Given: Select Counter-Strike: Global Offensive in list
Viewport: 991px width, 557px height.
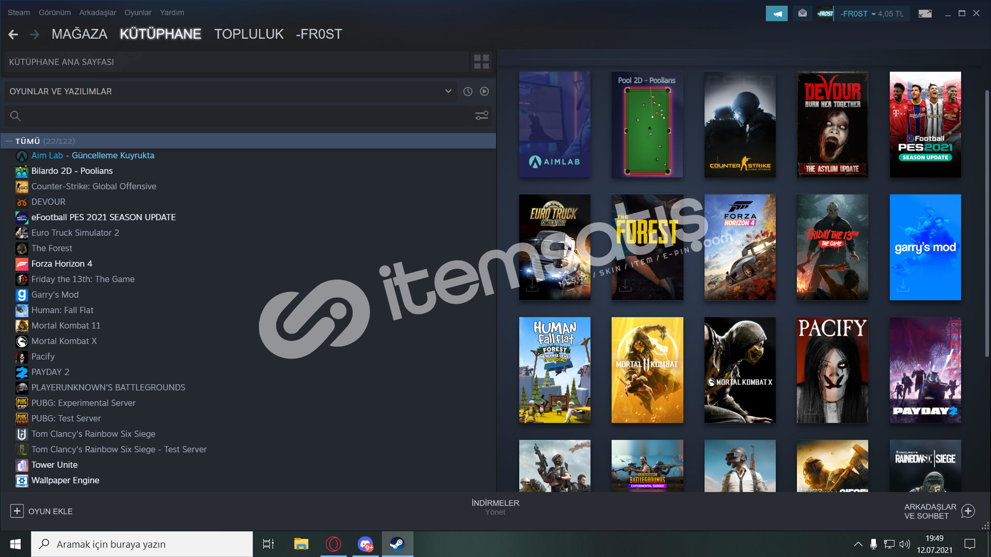Looking at the screenshot, I should click(94, 186).
